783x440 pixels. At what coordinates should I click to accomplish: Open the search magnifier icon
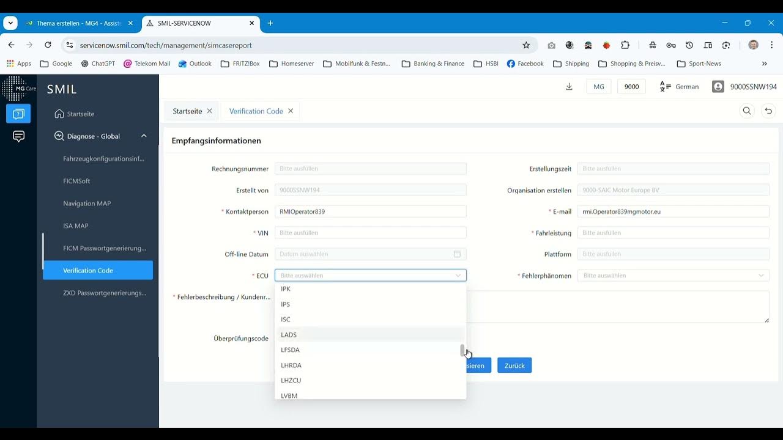[747, 111]
